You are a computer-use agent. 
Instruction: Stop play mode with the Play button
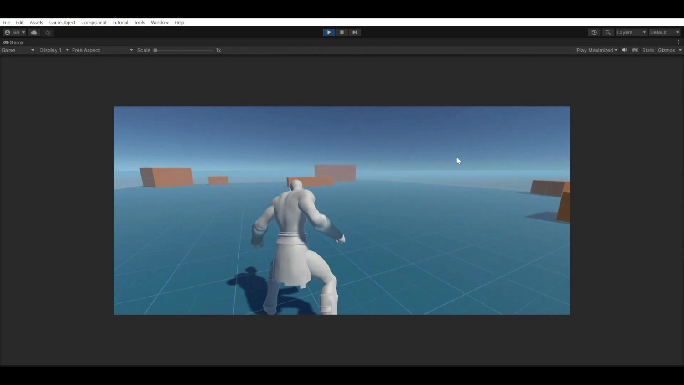tap(329, 32)
